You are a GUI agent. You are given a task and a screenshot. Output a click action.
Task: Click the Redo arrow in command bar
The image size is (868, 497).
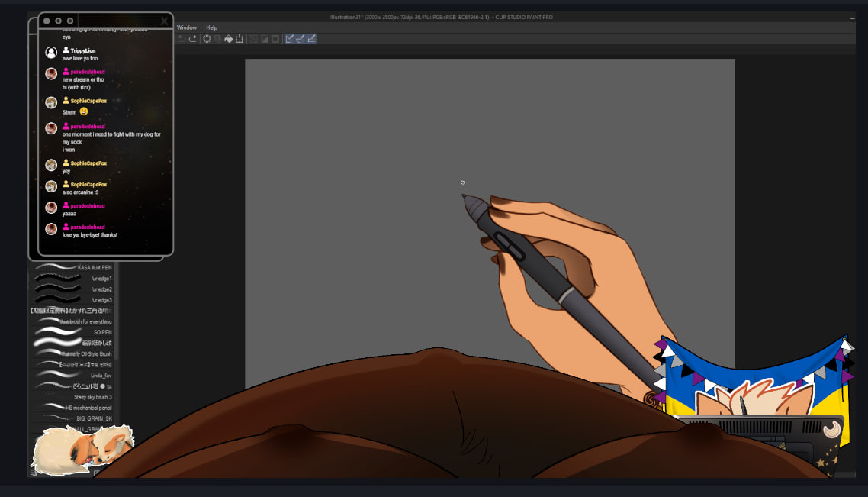(192, 39)
